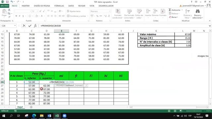Image resolution: width=212 pixels, height=119 pixels.
Task: Select row 26 header
Action: (x=2, y=82)
